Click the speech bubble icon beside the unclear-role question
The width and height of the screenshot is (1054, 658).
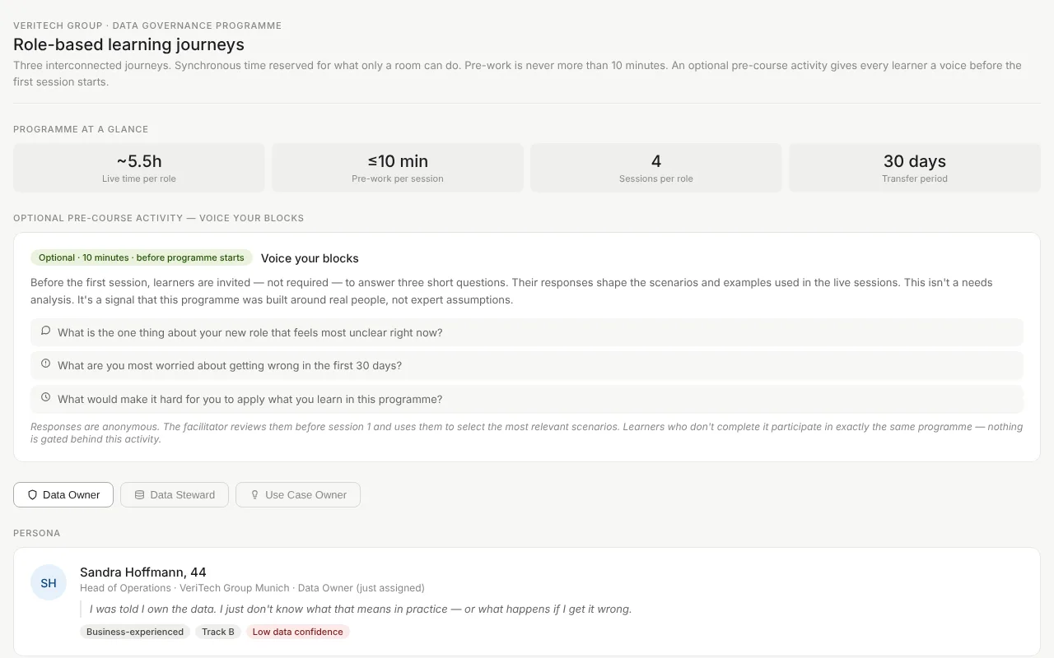(x=46, y=331)
